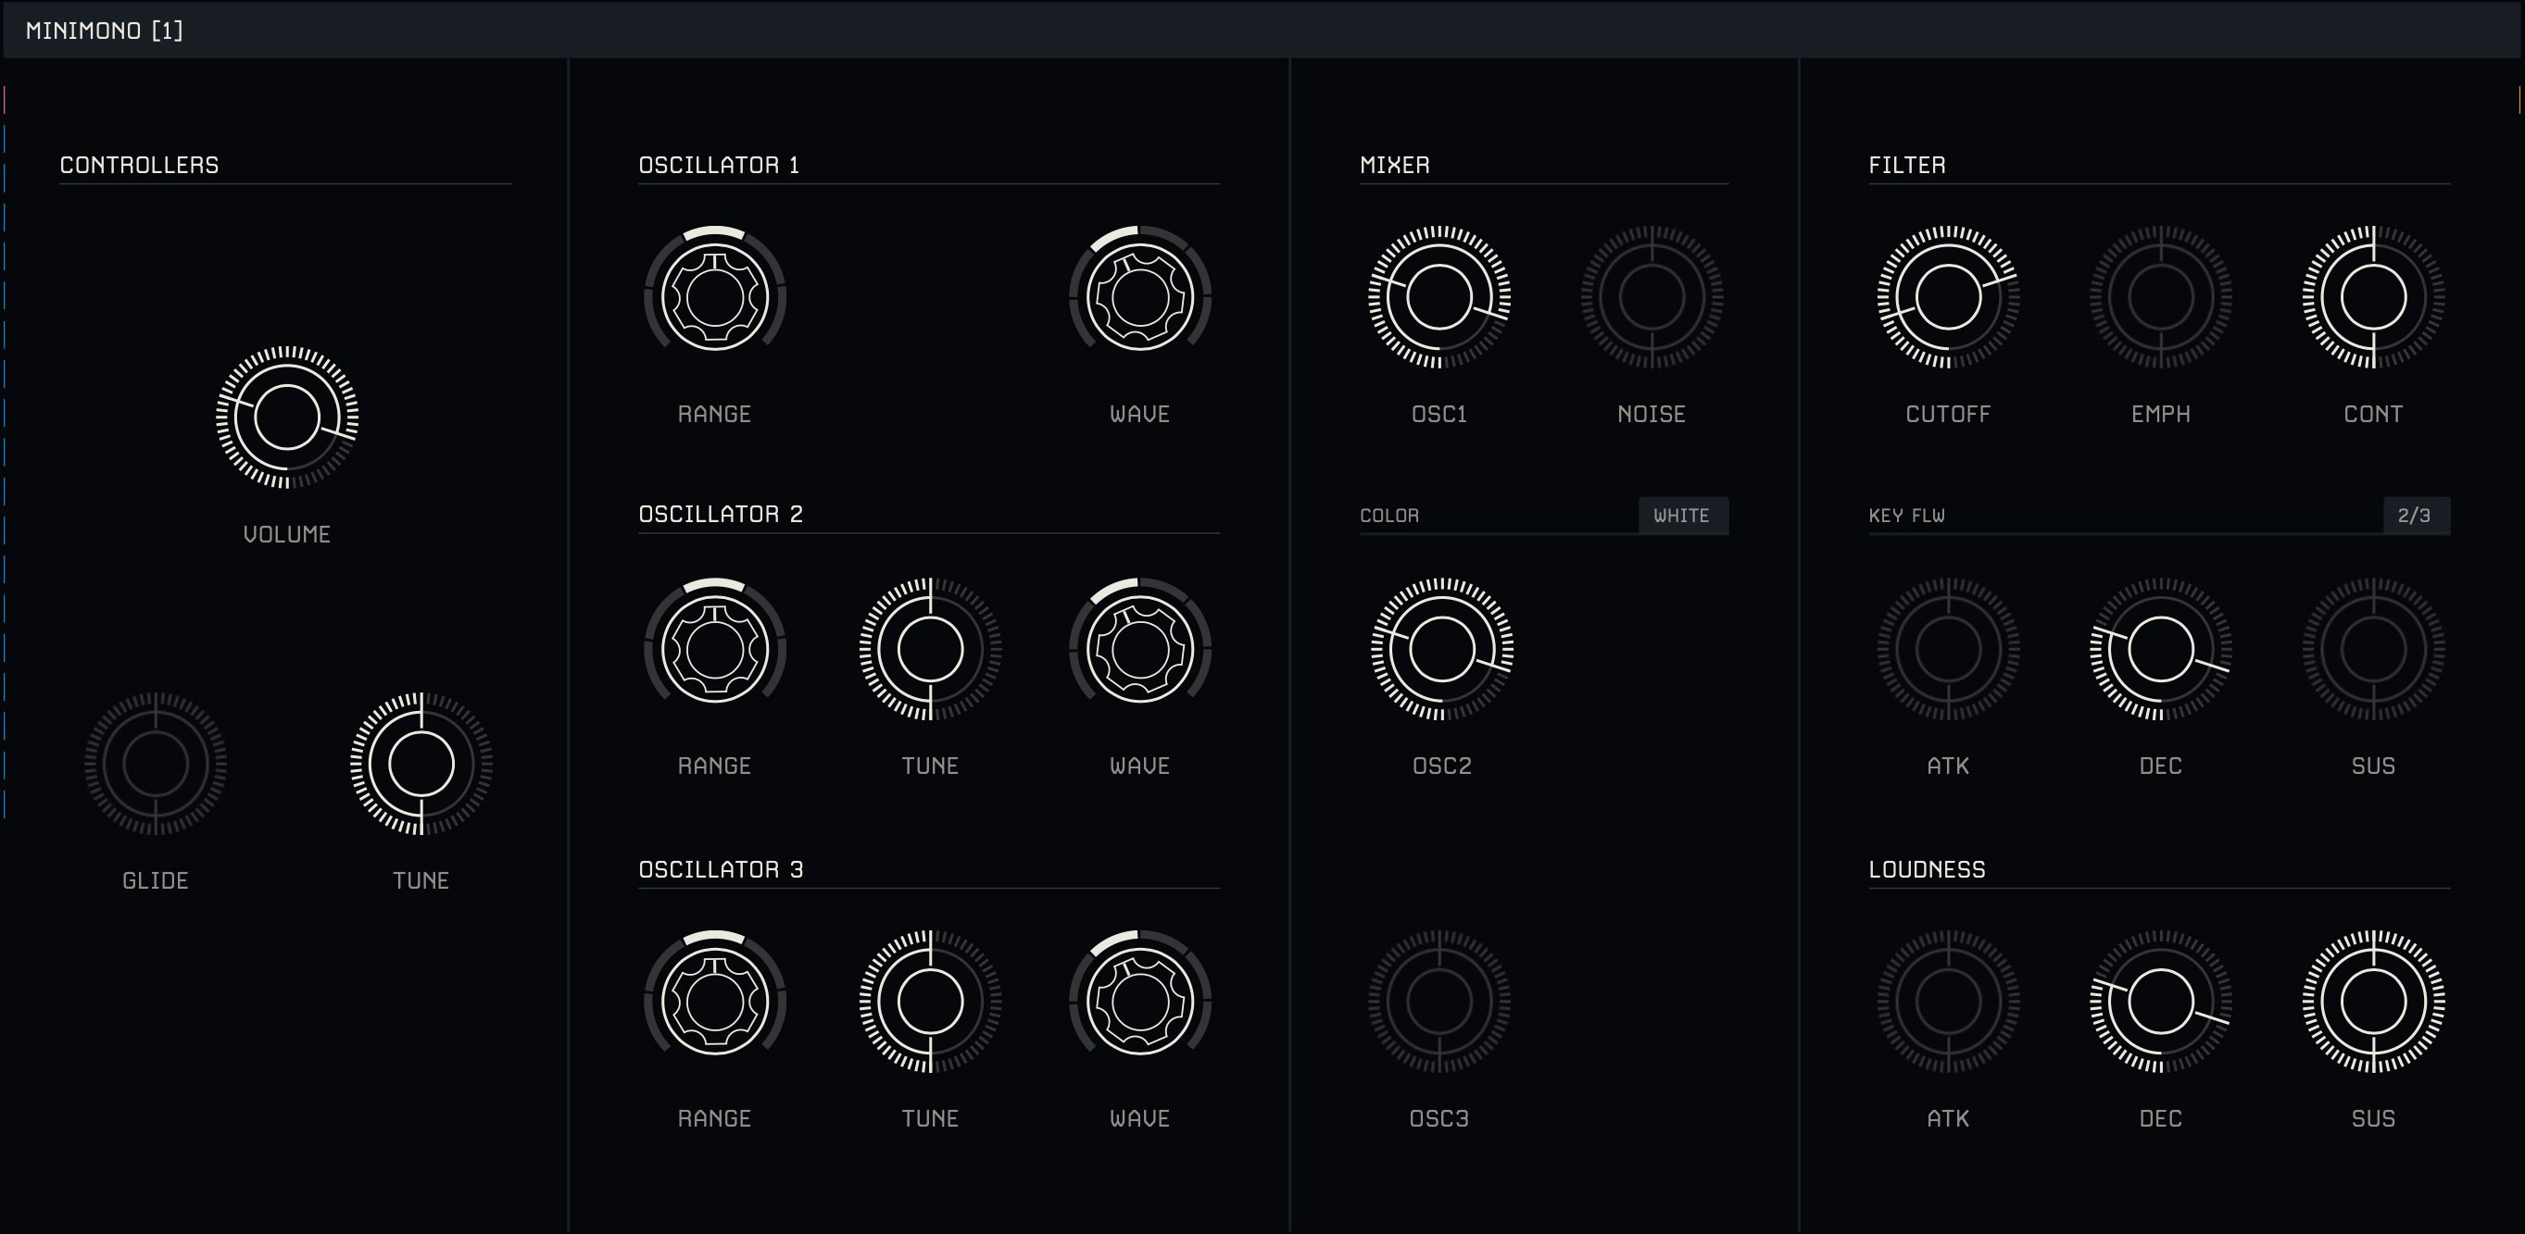Click the Filter envelope Dec knob
2525x1234 pixels.
pos(2160,648)
